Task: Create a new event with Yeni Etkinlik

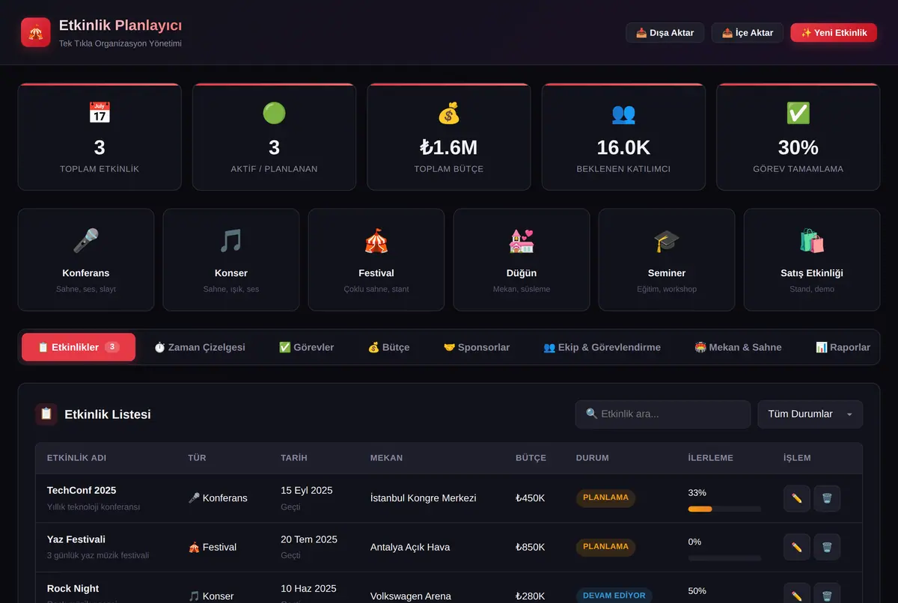Action: [x=834, y=33]
